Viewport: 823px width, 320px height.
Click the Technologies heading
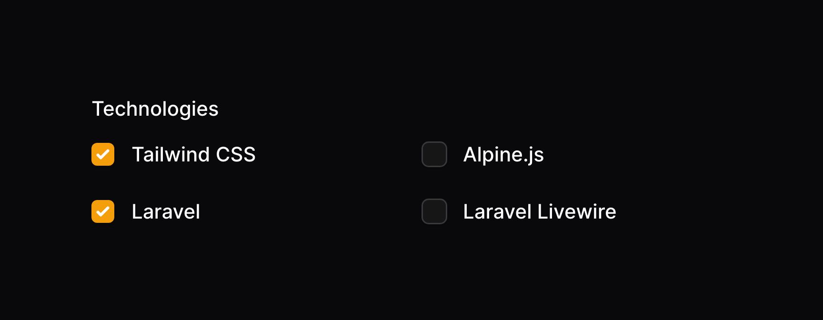tap(155, 109)
